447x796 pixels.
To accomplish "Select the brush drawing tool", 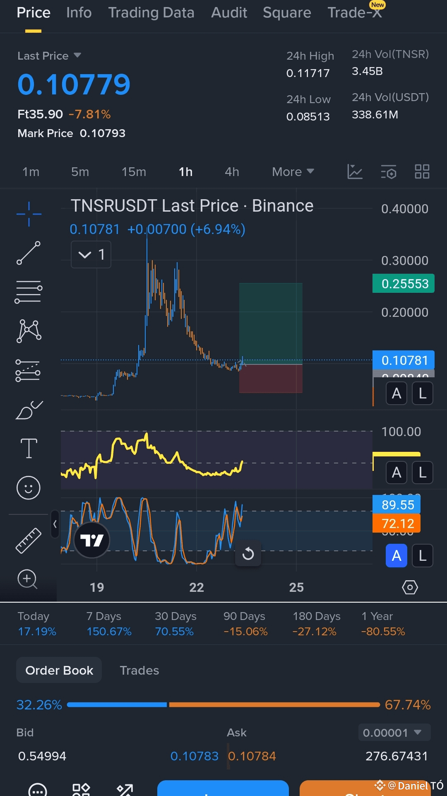I will 29,410.
